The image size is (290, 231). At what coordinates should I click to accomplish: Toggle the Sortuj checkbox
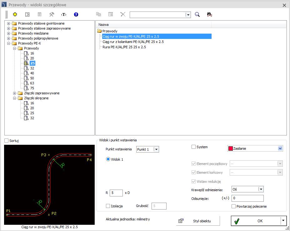(6, 140)
